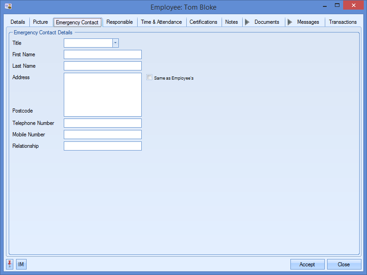Viewport: 367px width, 275px height.
Task: Click the employee window icon in title bar
Action: [8, 6]
